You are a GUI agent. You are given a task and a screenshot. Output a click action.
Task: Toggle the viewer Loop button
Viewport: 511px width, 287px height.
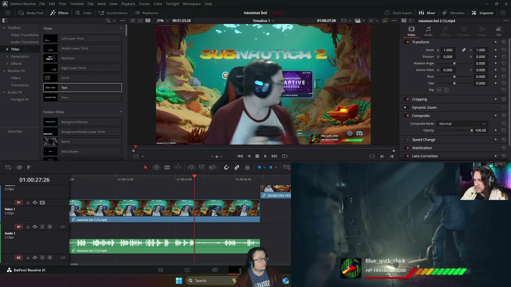click(285, 156)
